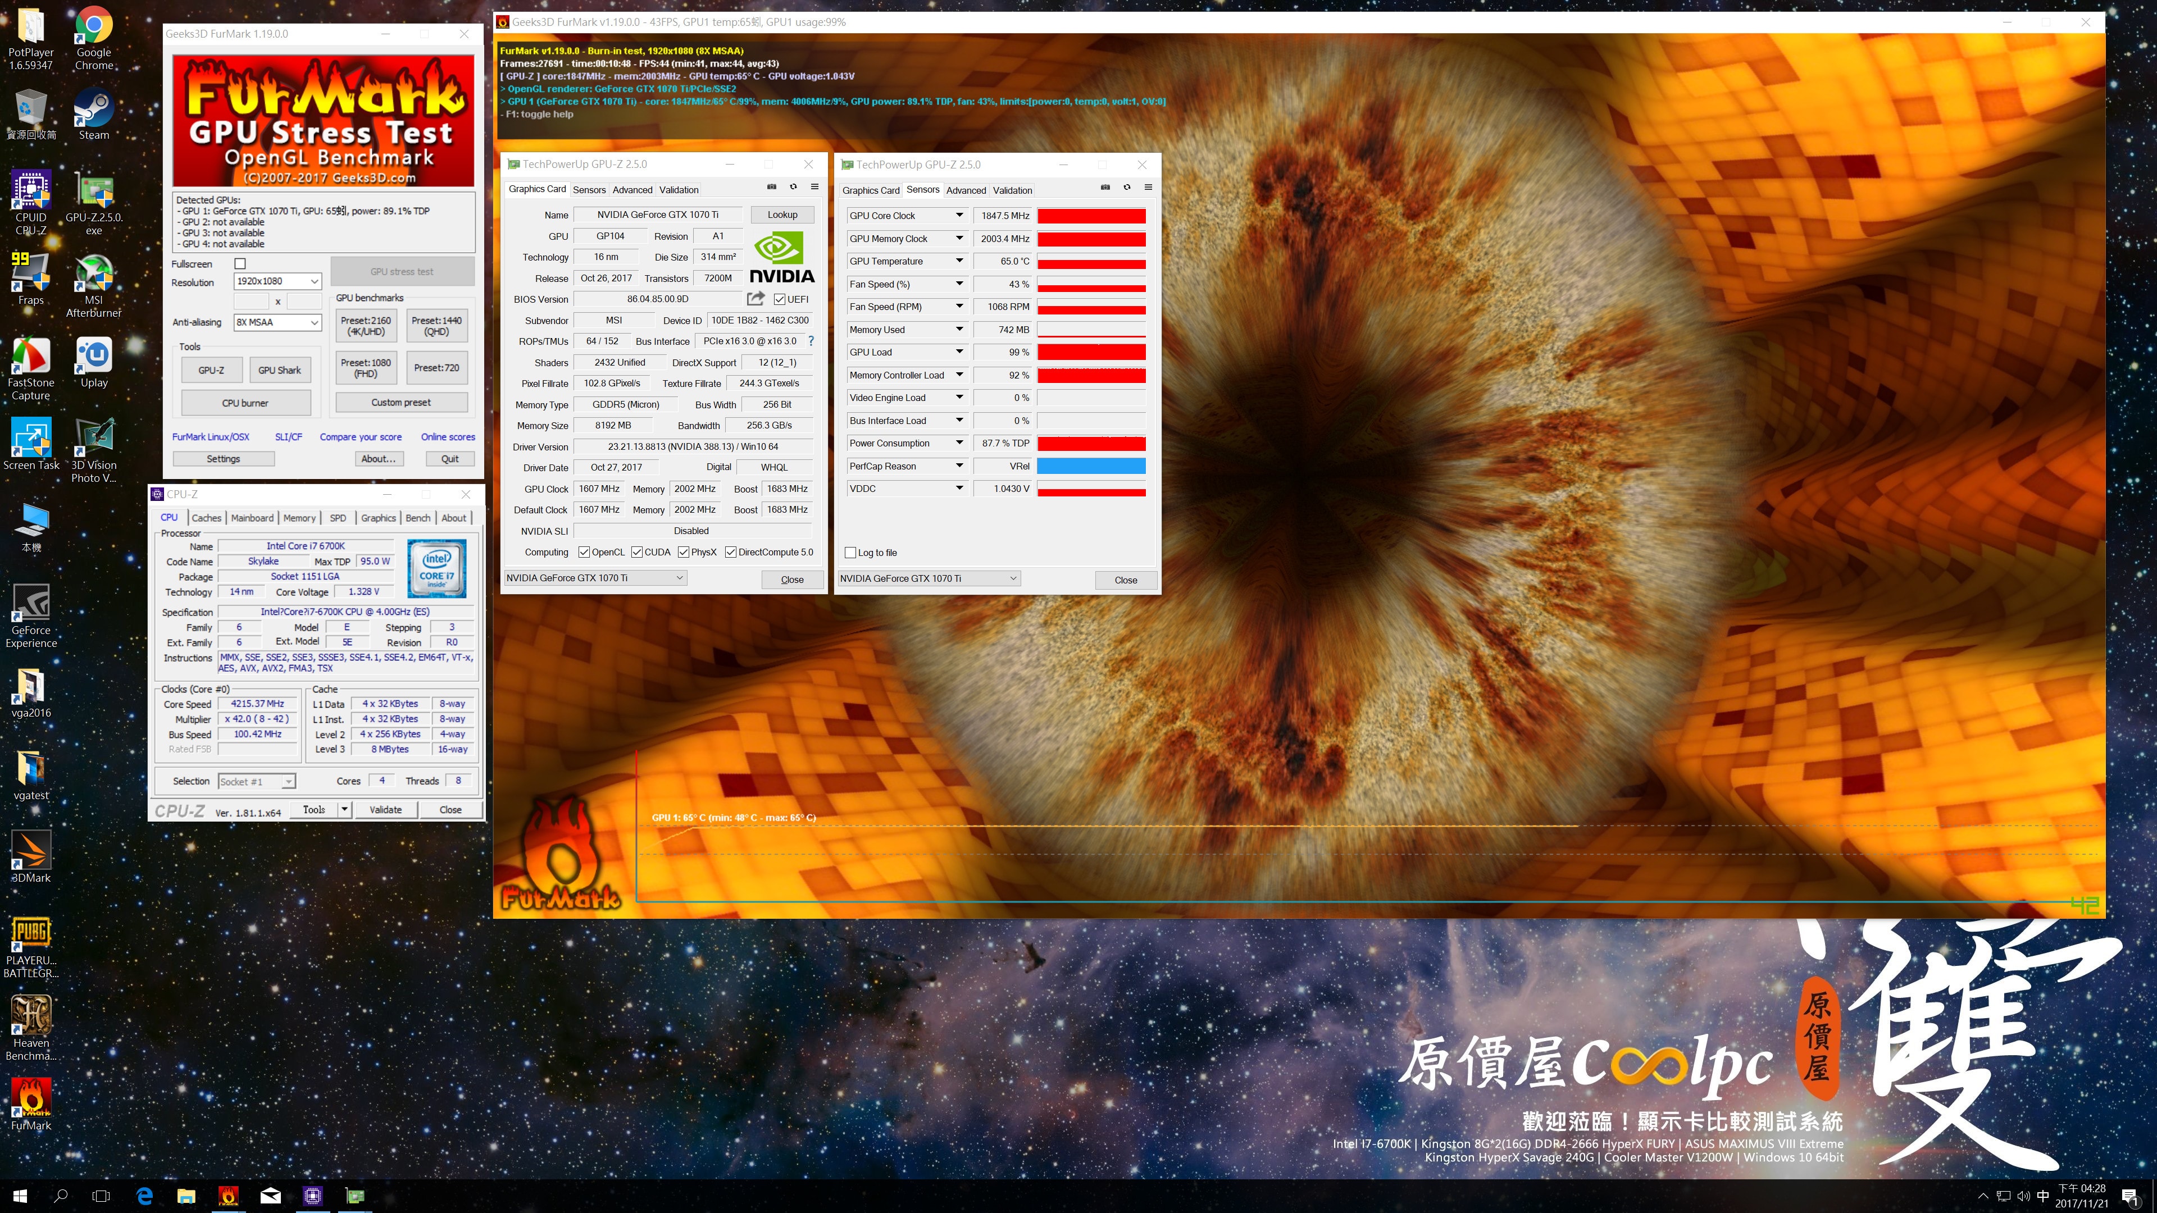Launch Google Chrome desktop icon

pos(94,38)
